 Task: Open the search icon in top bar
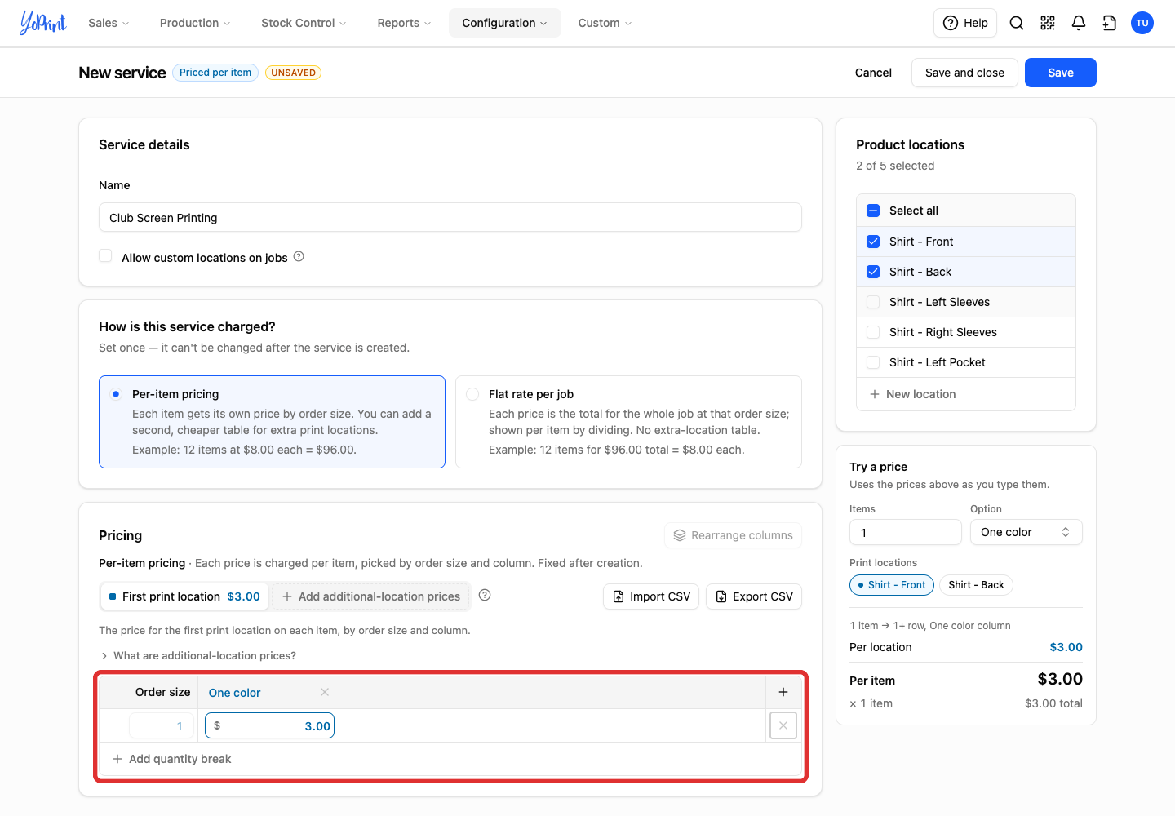pos(1017,23)
